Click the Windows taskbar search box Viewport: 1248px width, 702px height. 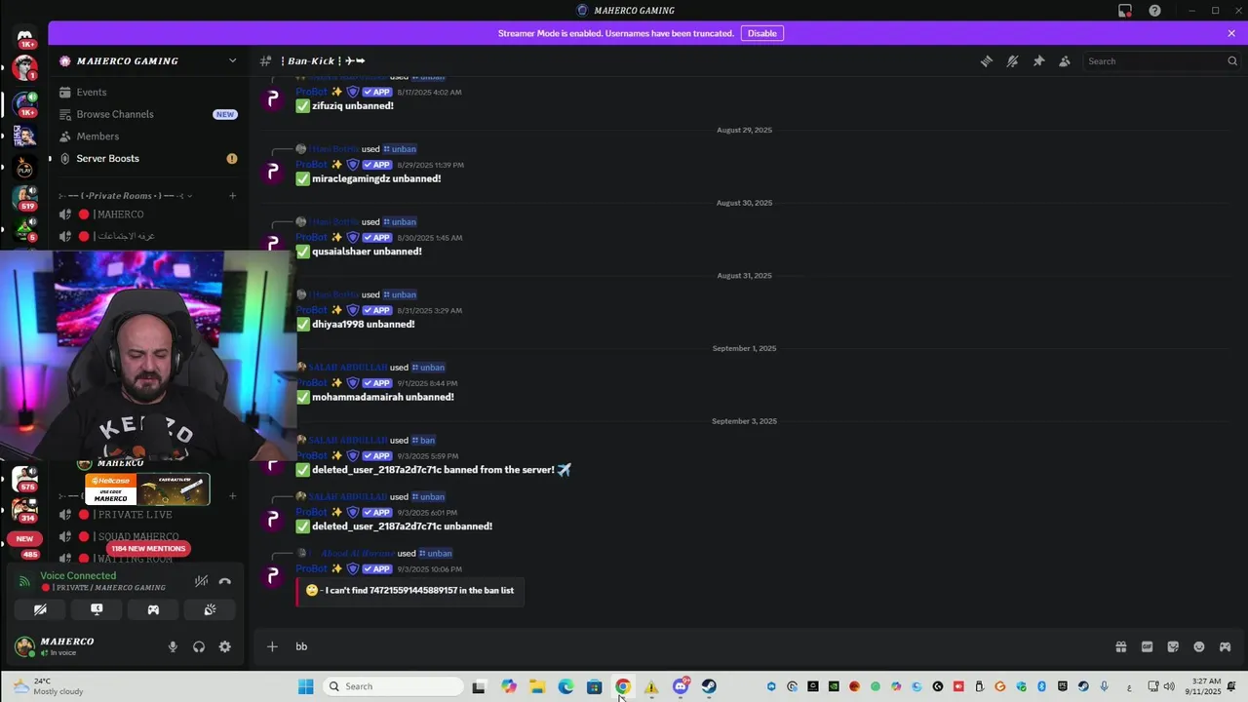click(x=394, y=686)
